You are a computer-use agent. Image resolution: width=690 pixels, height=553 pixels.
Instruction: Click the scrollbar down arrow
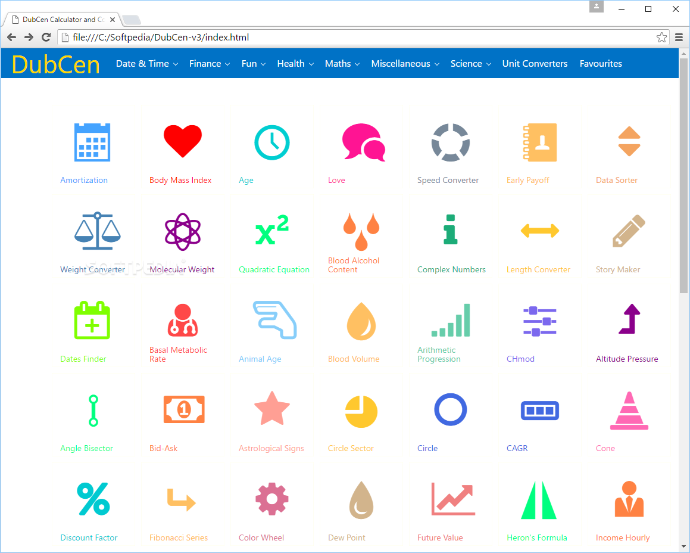(683, 547)
